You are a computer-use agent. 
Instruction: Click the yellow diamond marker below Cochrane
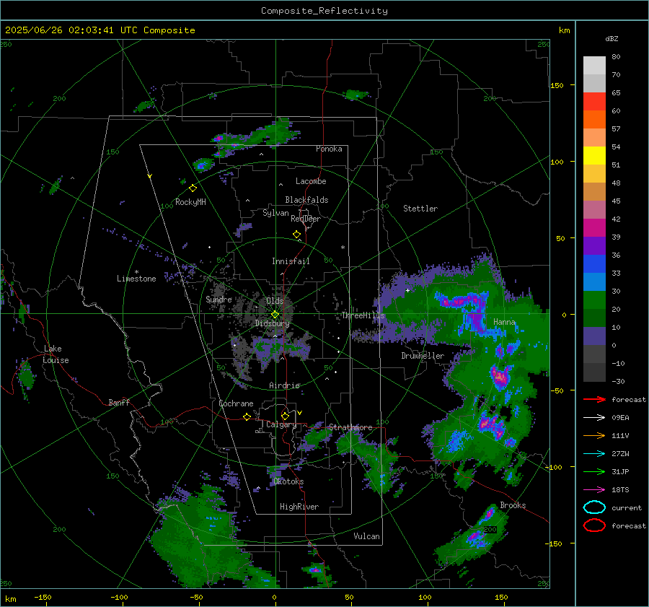pyautogui.click(x=247, y=417)
